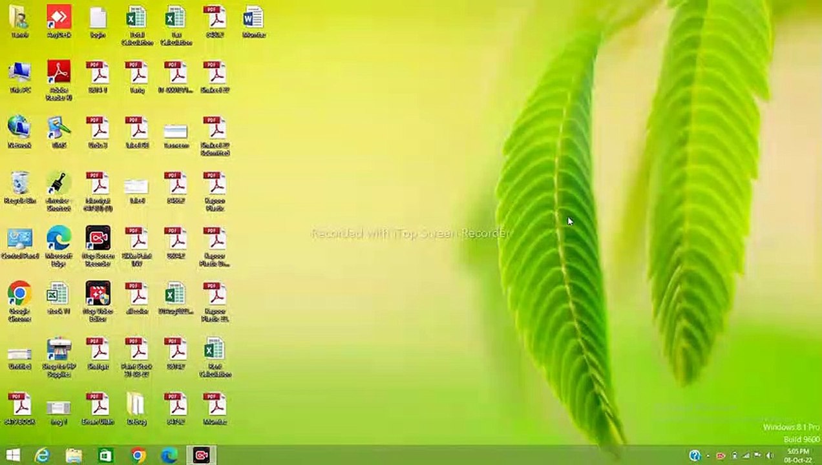Open Internet Explorer from the taskbar
822x465 pixels.
42,455
